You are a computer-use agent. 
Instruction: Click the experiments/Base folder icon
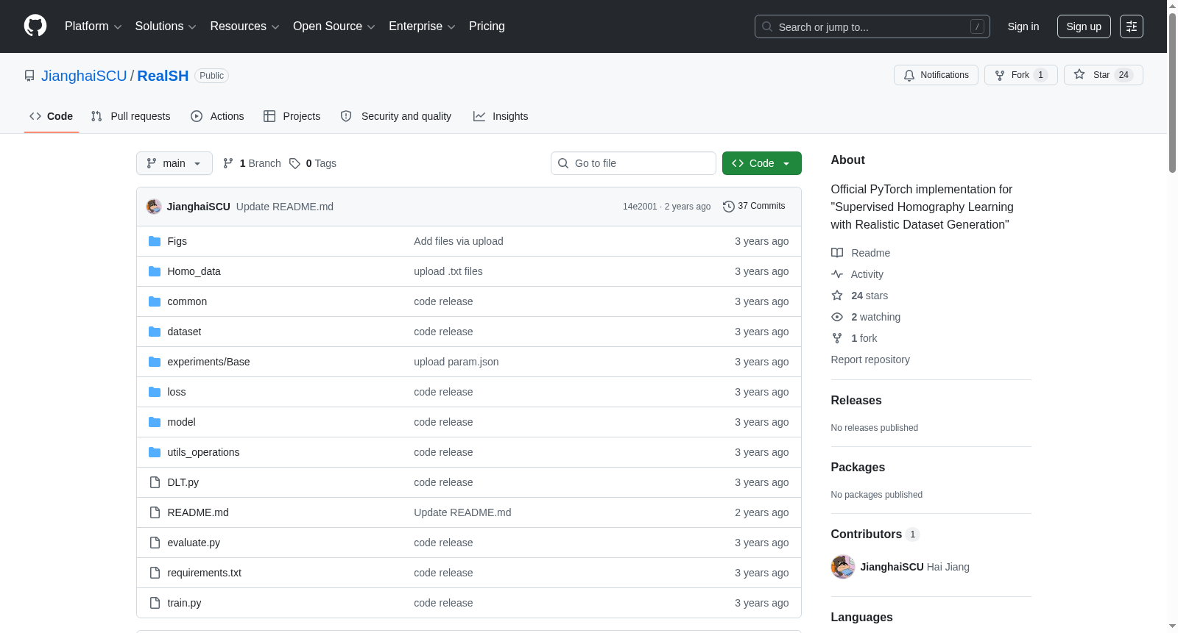155,362
